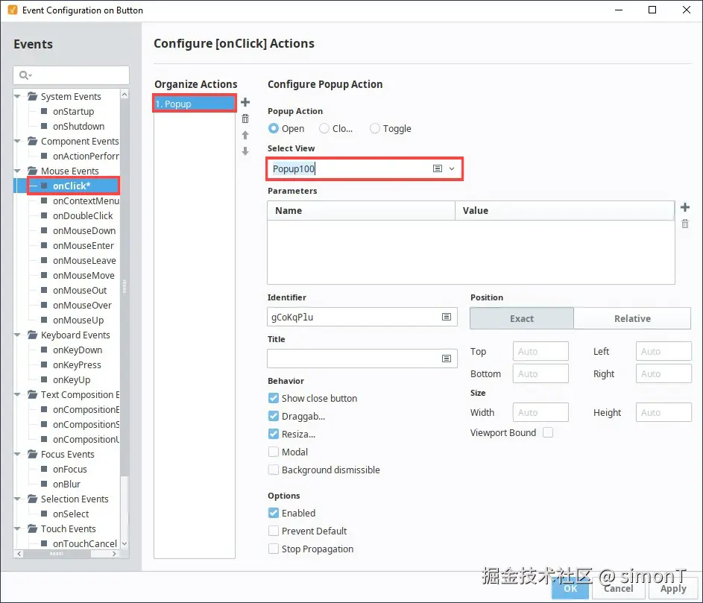Delete the selected action with the trash icon
The image size is (703, 603).
tap(245, 119)
